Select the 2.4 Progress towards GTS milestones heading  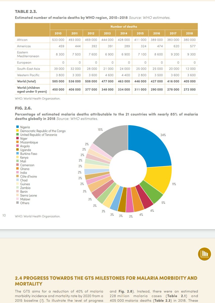[106, 281]
